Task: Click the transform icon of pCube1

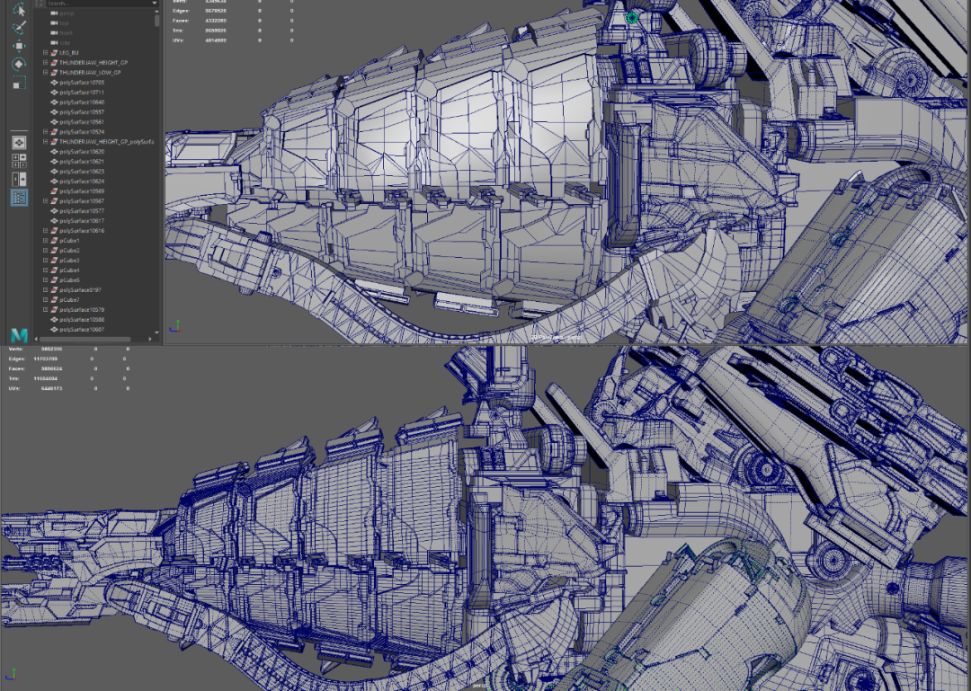Action: click(x=55, y=241)
